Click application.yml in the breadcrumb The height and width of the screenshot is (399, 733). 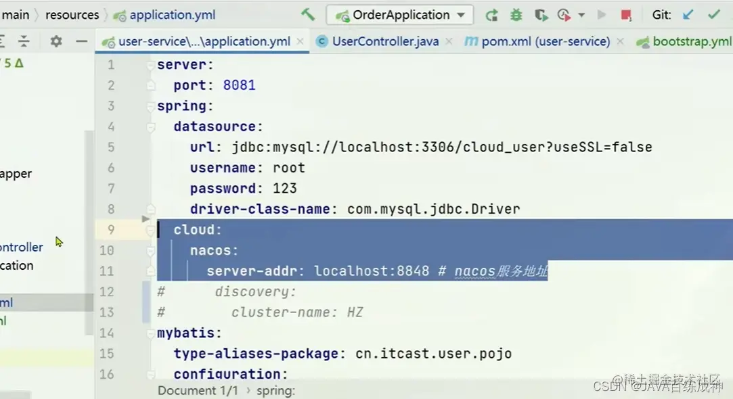(172, 15)
